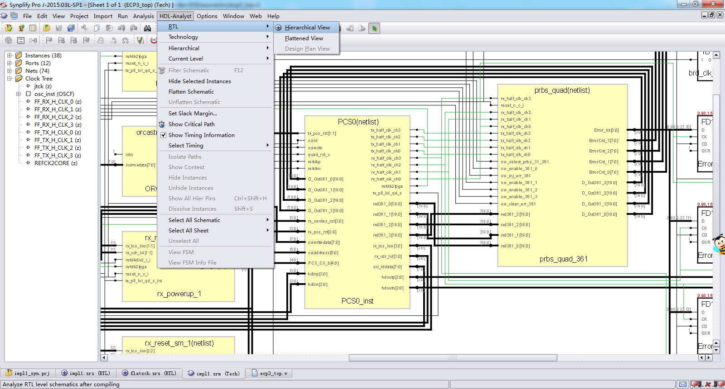Viewport: 725px width, 389px height.
Task: Open Project icon in toolbar
Action: (x=9, y=28)
